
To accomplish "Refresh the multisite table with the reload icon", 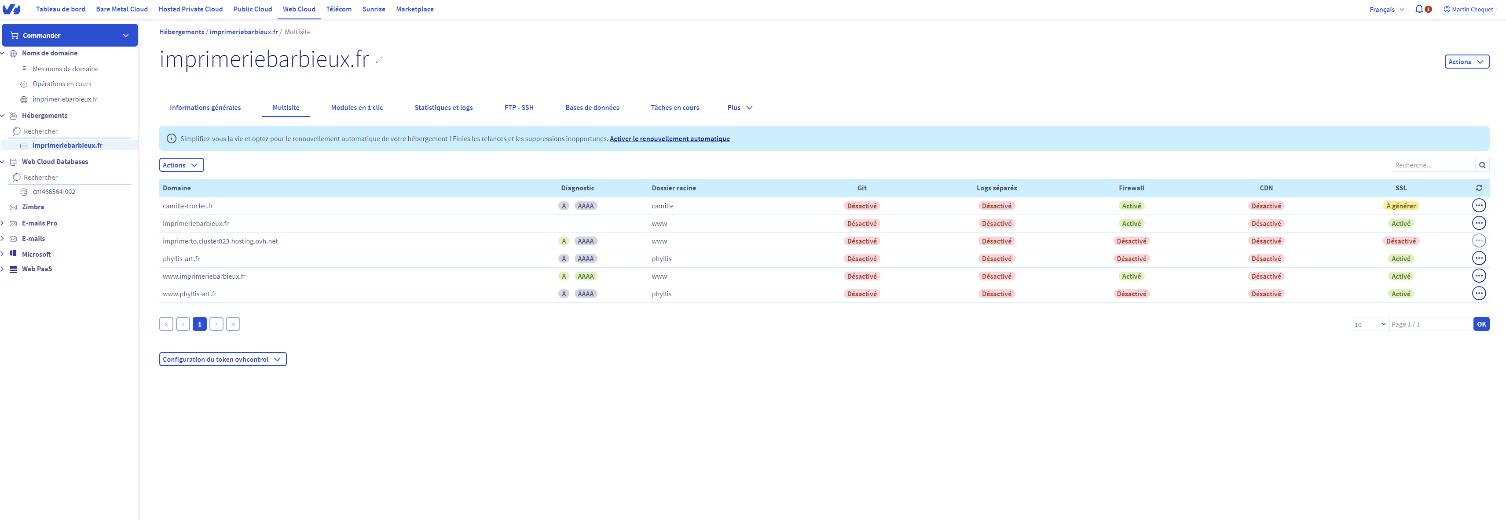I will click(1479, 188).
